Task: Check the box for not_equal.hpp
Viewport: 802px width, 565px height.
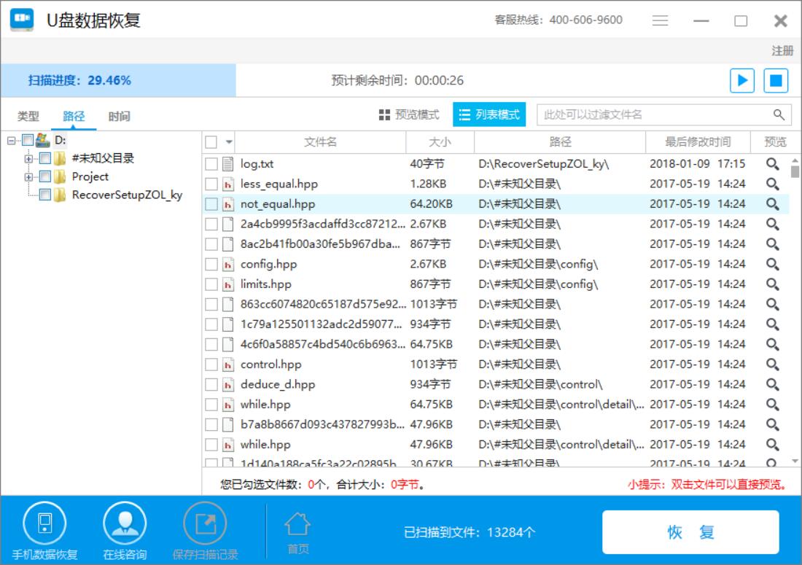Action: click(x=211, y=204)
